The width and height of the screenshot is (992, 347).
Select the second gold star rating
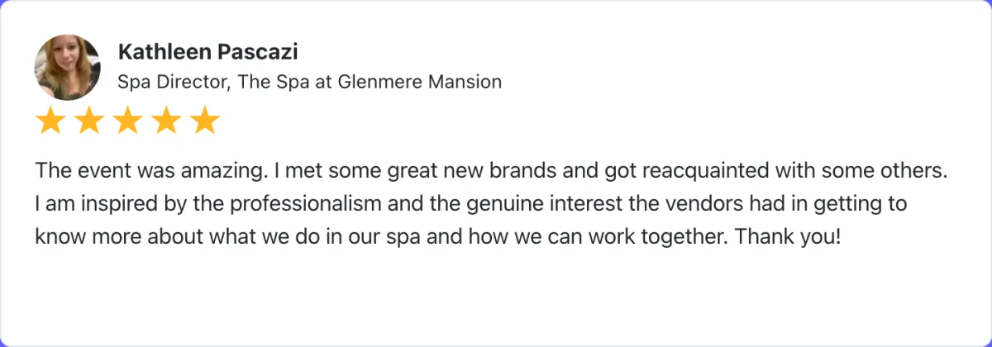tap(88, 121)
